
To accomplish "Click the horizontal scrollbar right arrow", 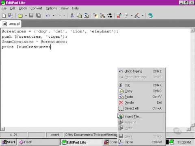I will point(188,129).
